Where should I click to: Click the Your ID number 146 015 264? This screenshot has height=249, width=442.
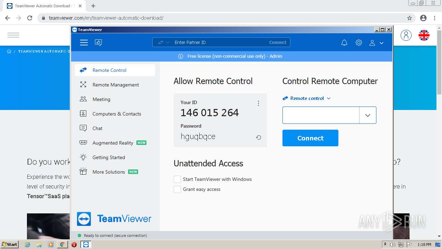(x=210, y=113)
